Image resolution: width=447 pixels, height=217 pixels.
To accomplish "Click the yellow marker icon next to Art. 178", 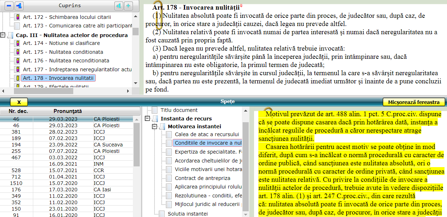I will click(x=17, y=78).
